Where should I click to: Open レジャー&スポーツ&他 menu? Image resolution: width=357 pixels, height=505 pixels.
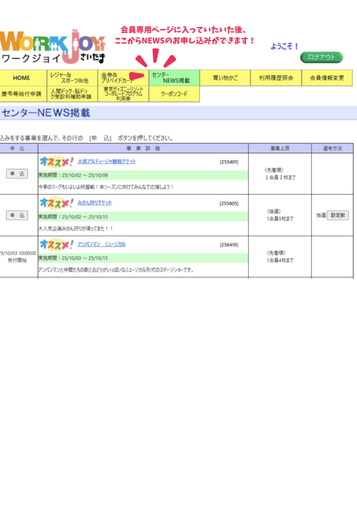(72, 78)
